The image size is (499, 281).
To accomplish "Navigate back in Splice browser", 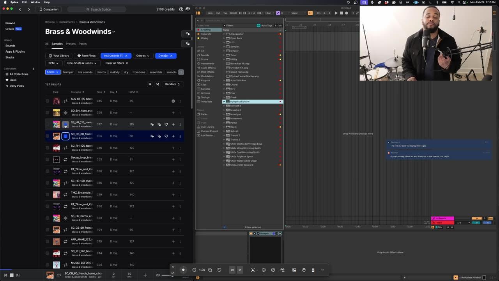I will 20,9.
